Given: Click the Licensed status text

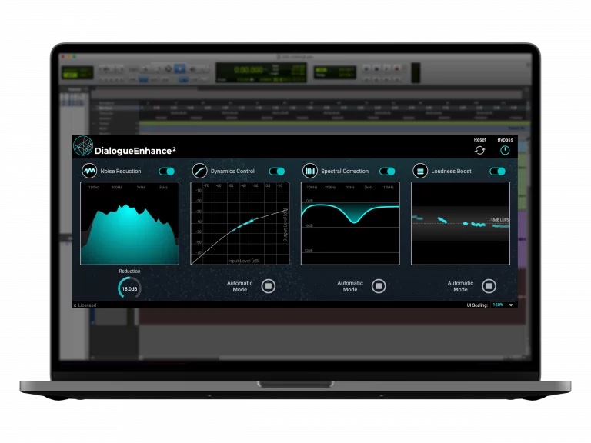Looking at the screenshot, I should [87, 305].
